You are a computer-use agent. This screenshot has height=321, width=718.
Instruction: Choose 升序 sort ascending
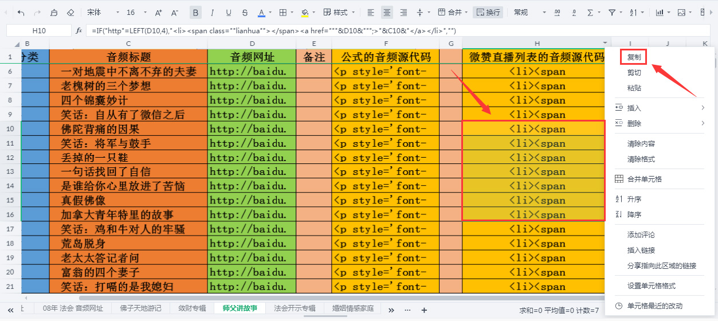(x=634, y=199)
